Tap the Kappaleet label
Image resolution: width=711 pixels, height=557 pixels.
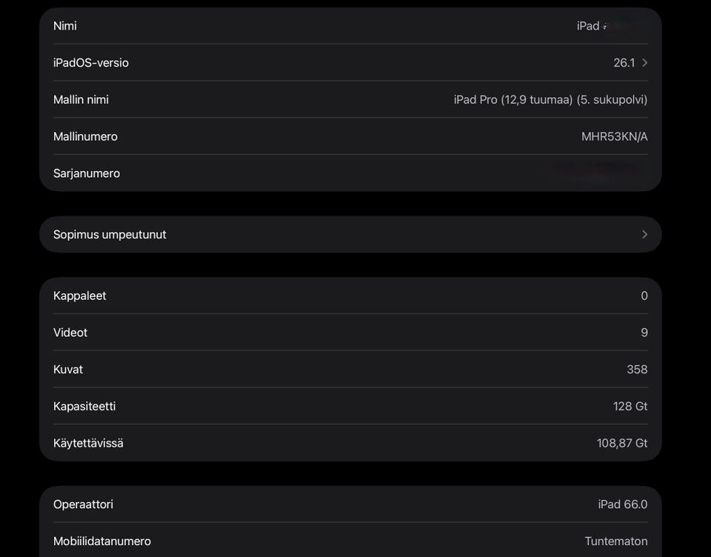(x=80, y=296)
